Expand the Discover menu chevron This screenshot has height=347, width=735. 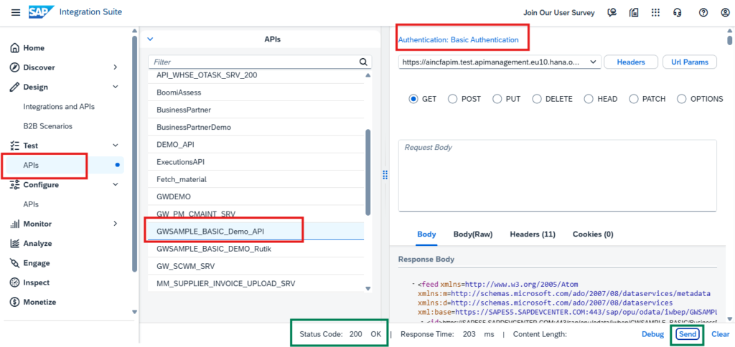[116, 67]
